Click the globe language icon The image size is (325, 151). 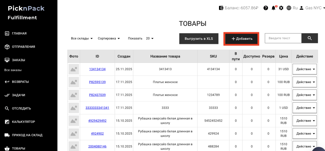coord(289,8)
